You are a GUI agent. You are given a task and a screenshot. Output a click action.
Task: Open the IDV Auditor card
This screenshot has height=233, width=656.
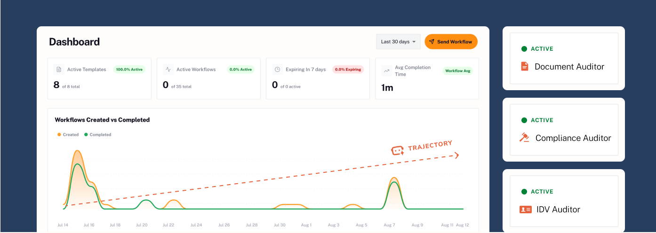(564, 201)
